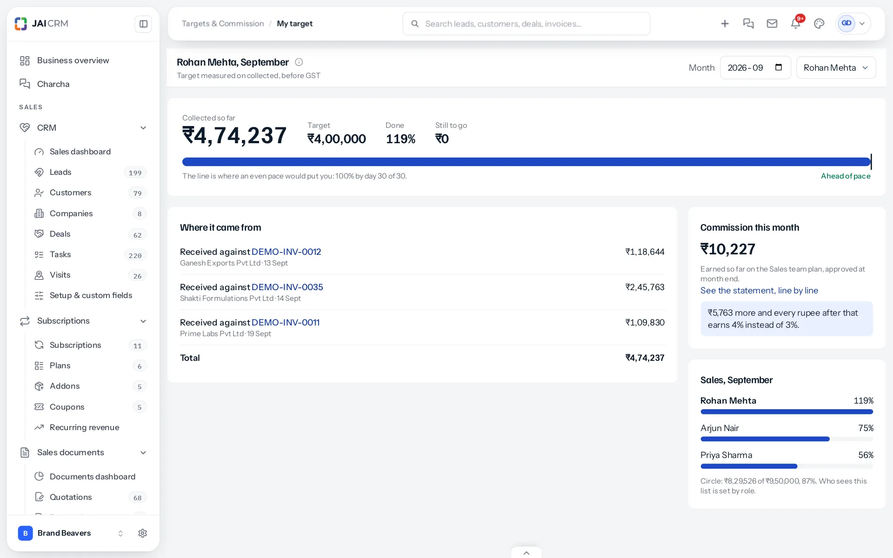Image resolution: width=893 pixels, height=558 pixels.
Task: Open Setup & custom fields
Action: (90, 295)
